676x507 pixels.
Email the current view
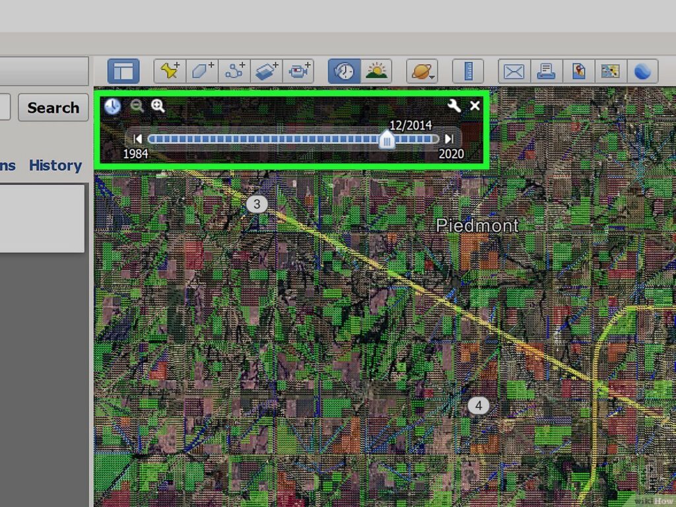pyautogui.click(x=514, y=71)
